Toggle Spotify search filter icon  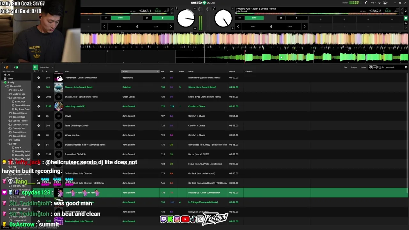click(x=371, y=67)
